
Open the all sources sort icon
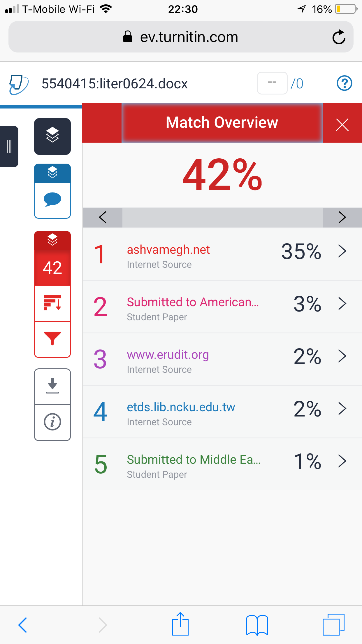[x=52, y=303]
